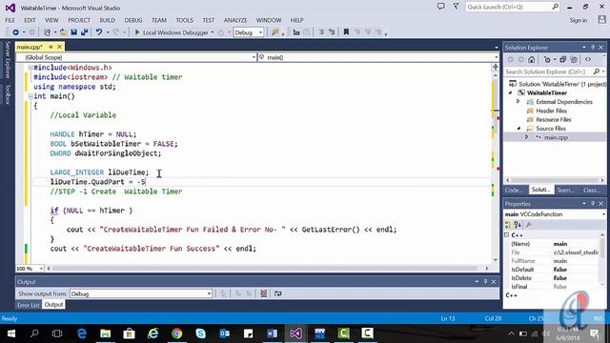610x343 pixels.
Task: Open the ANALYZE menu
Action: pos(235,20)
